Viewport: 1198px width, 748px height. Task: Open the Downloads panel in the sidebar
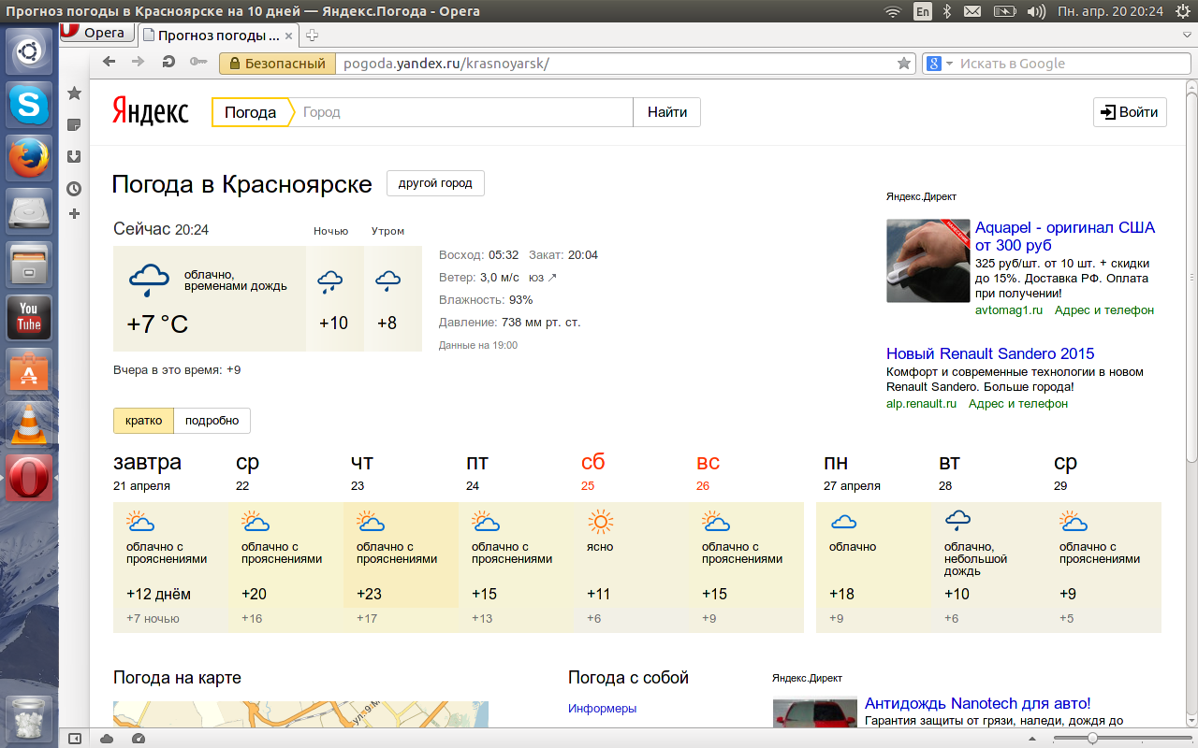(75, 157)
